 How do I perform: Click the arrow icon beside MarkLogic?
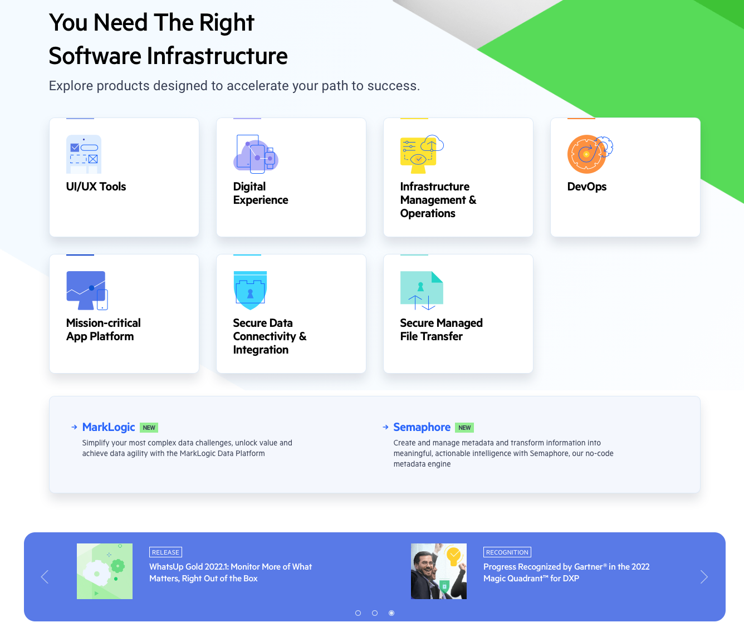click(74, 427)
